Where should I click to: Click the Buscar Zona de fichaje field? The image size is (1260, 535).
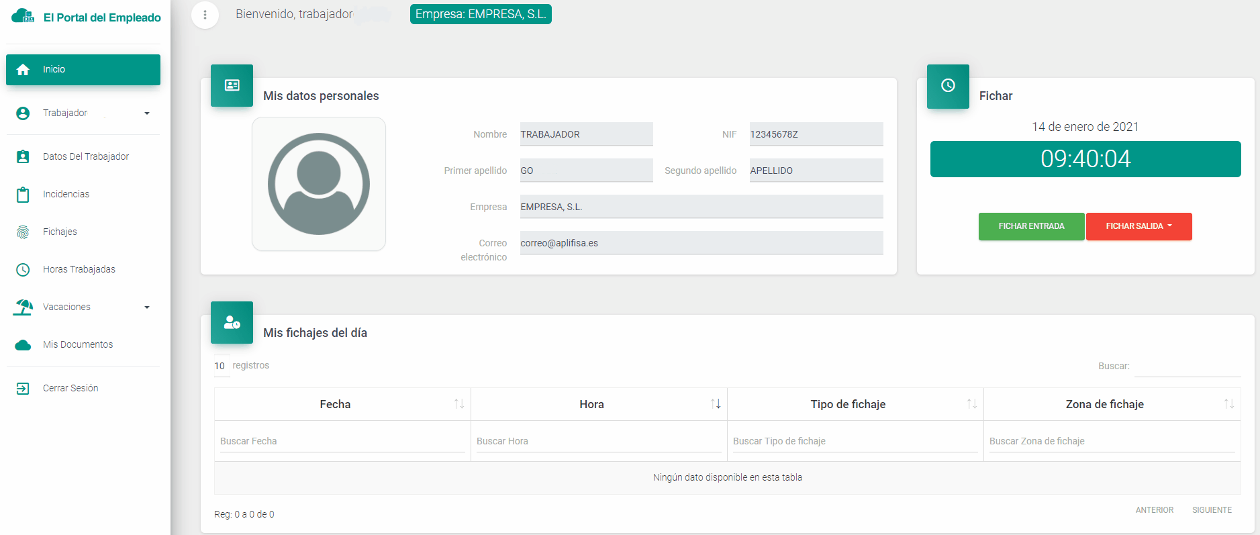pyautogui.click(x=1111, y=441)
